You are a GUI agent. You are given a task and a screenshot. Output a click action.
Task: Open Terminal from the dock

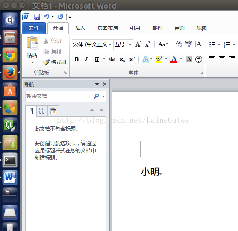pyautogui.click(x=10, y=160)
